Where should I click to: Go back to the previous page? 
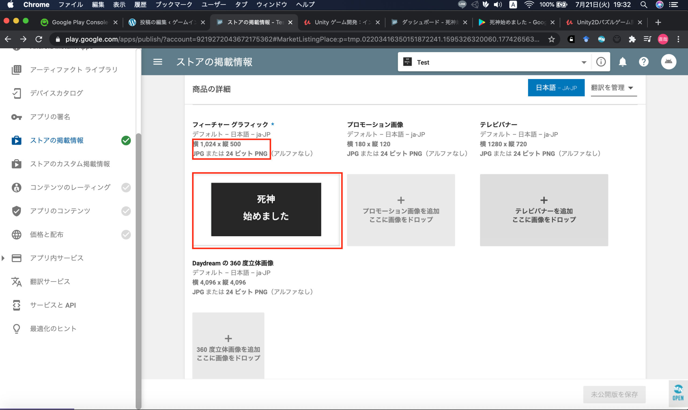pos(8,39)
